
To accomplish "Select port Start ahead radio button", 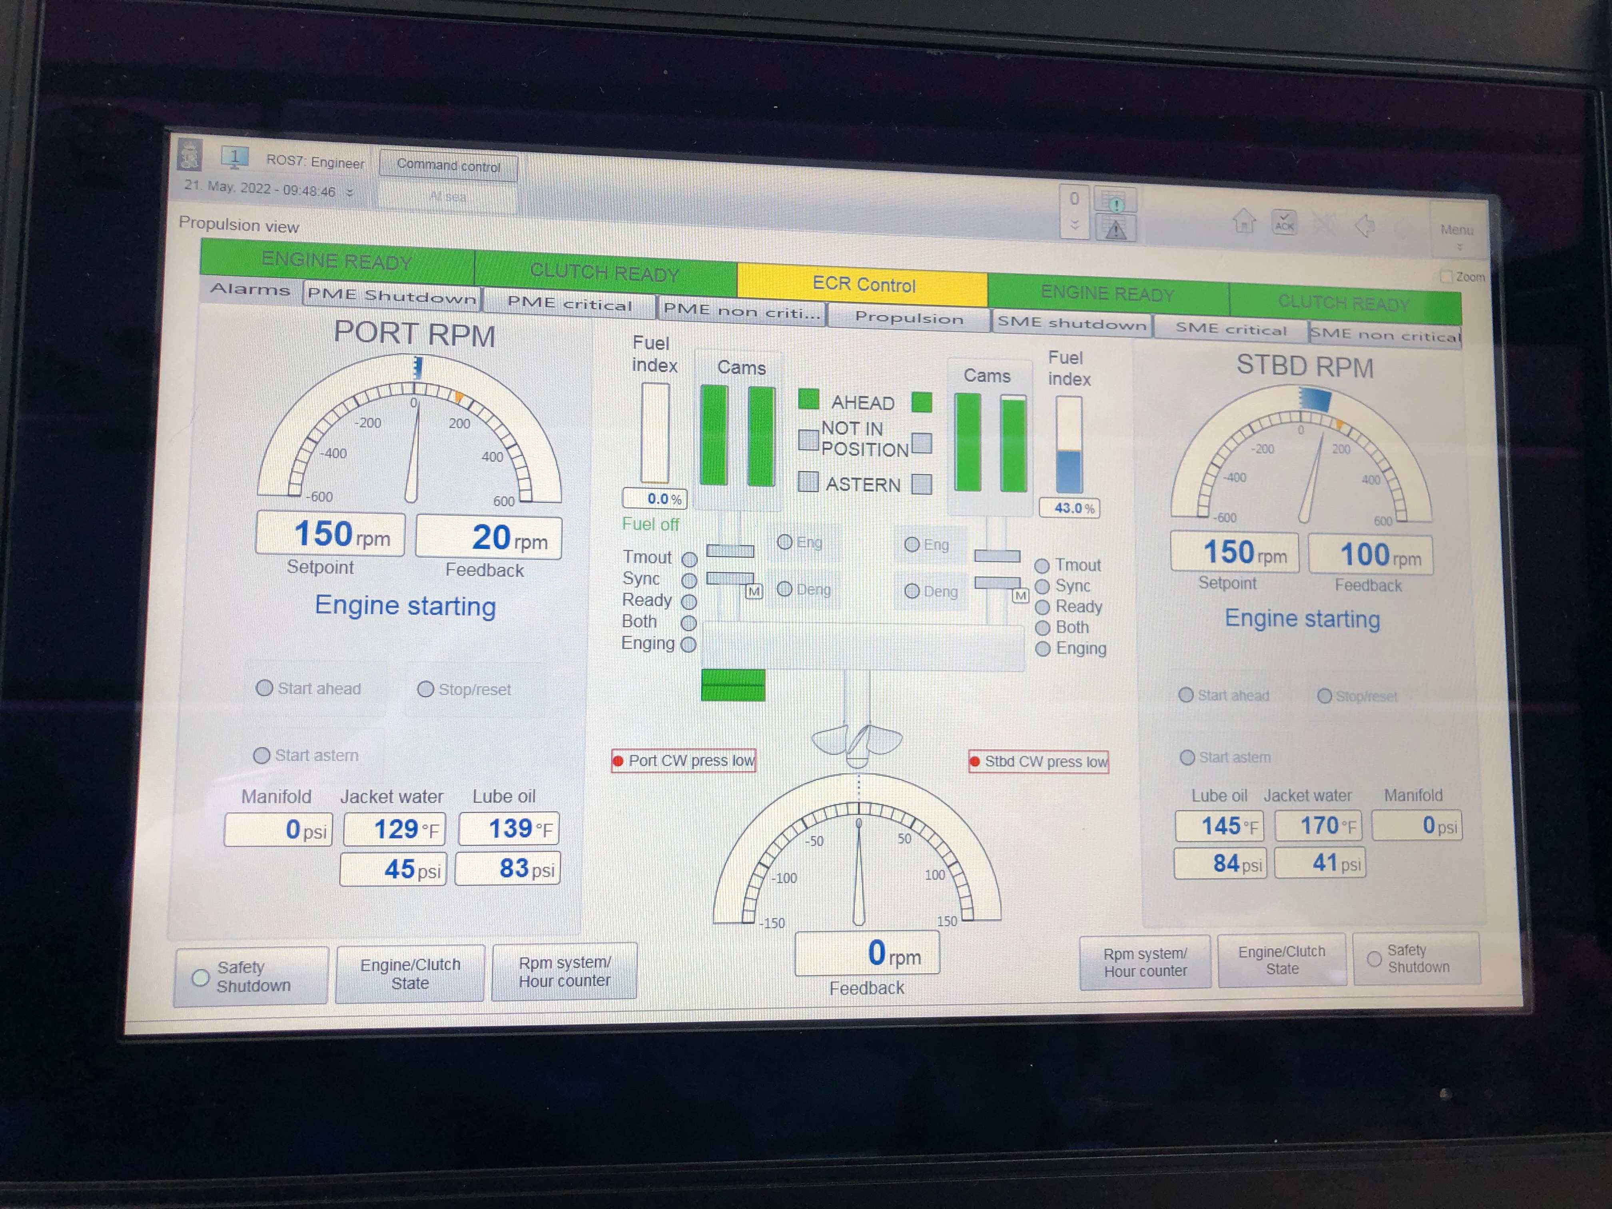I will click(265, 688).
